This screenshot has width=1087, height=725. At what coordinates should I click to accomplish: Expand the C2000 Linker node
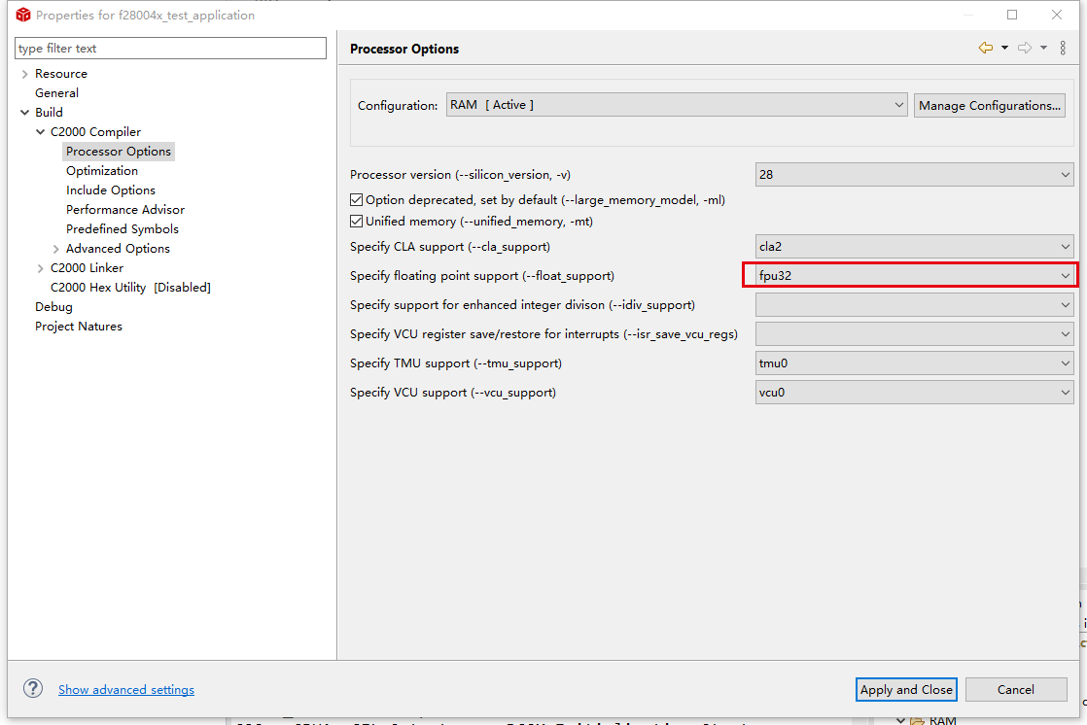point(40,267)
